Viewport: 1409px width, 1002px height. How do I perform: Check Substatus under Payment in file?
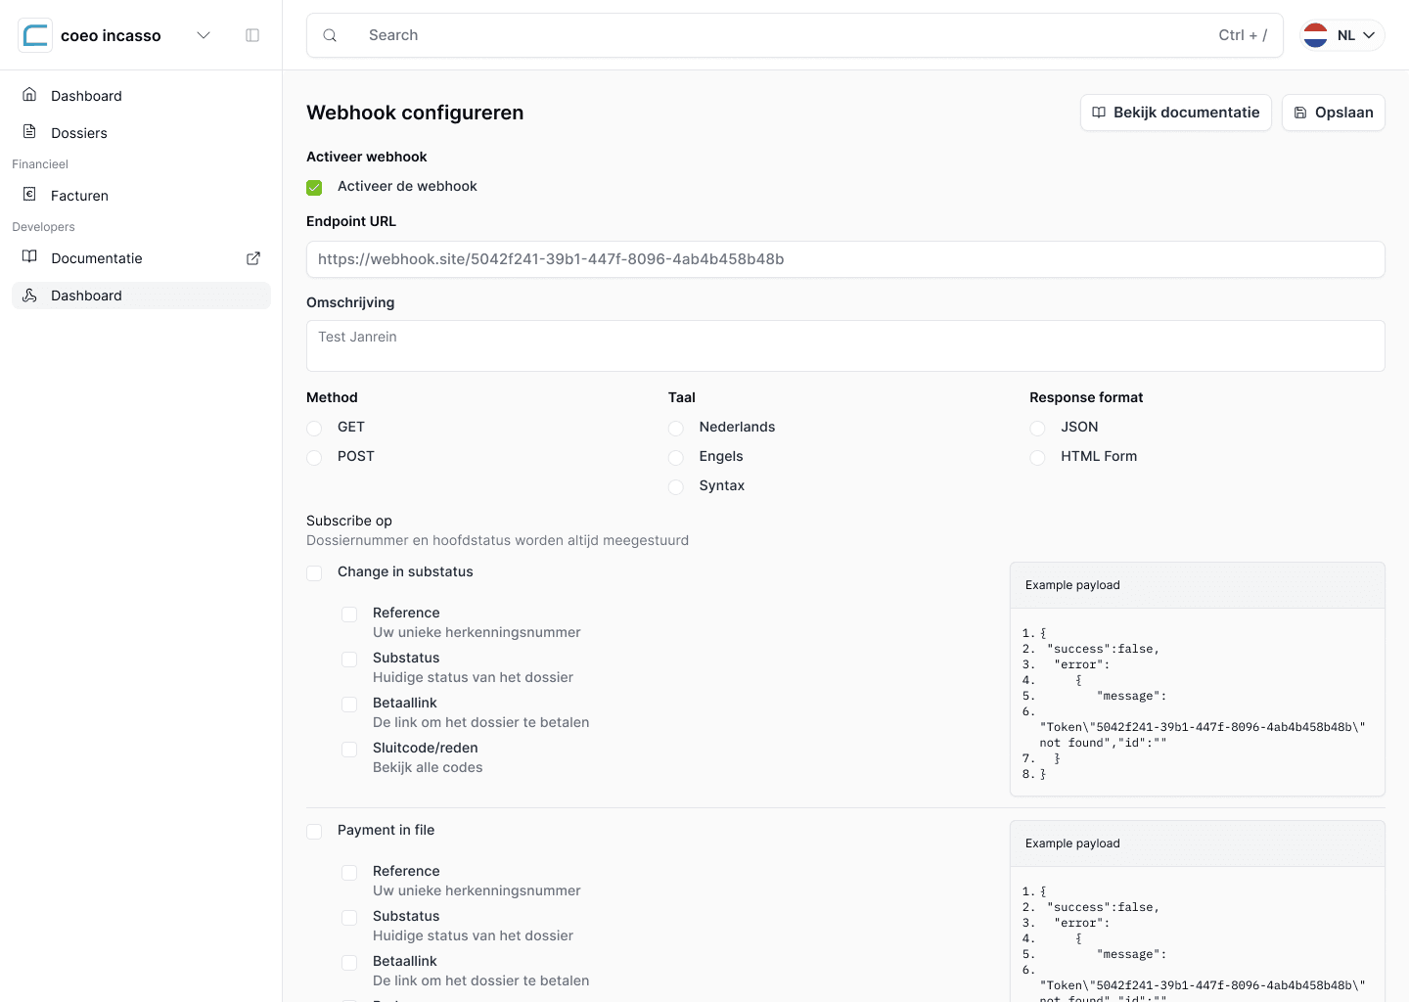coord(349,917)
